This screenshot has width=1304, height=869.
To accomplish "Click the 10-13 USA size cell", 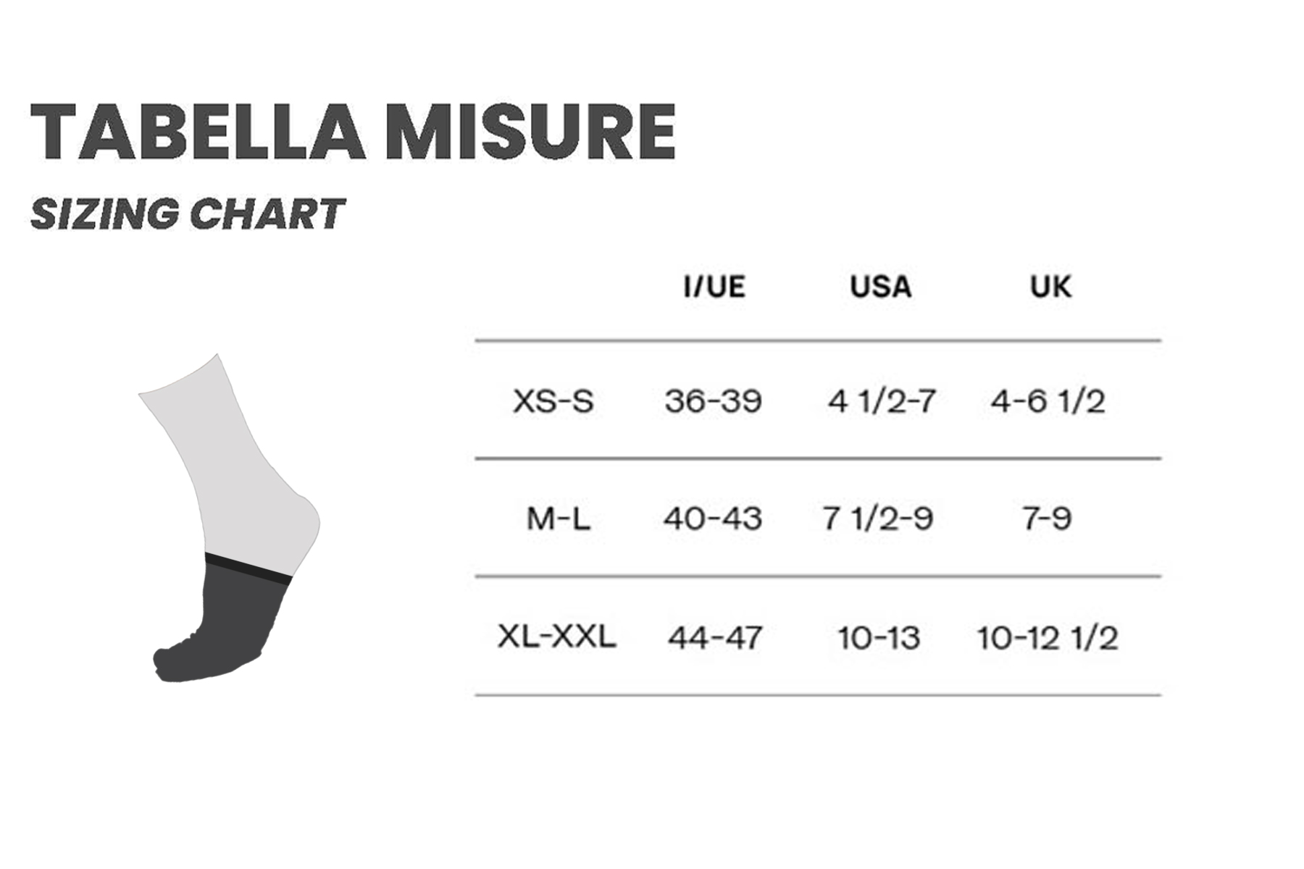I will [x=879, y=638].
